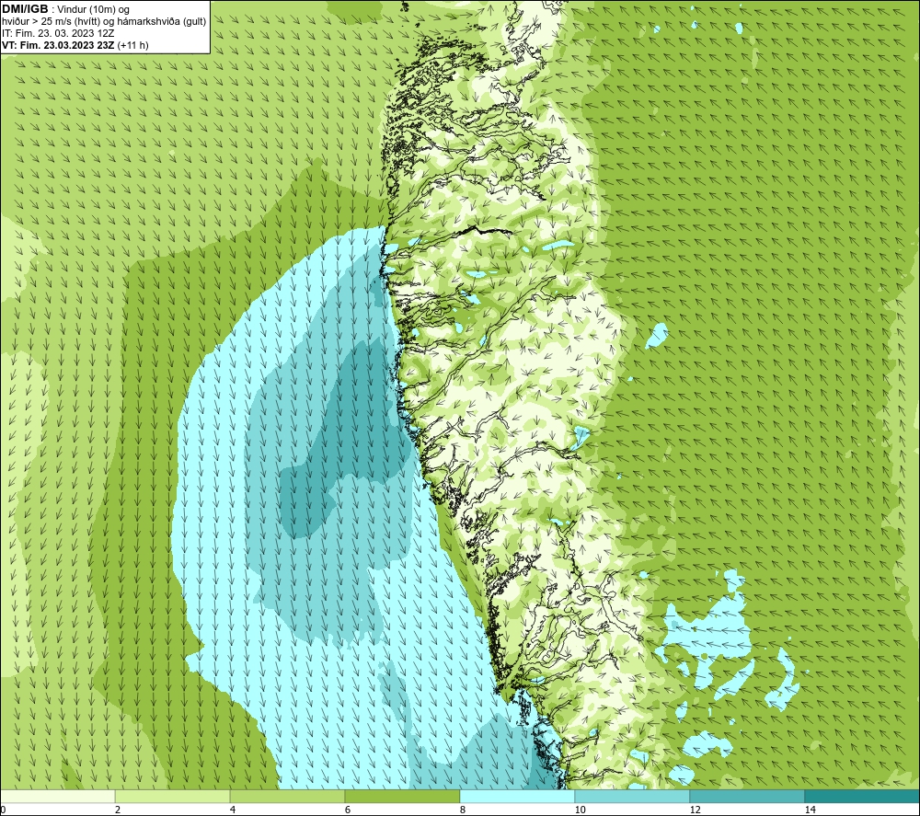Click the legend label '2'
The image size is (920, 816).
pyautogui.click(x=118, y=810)
